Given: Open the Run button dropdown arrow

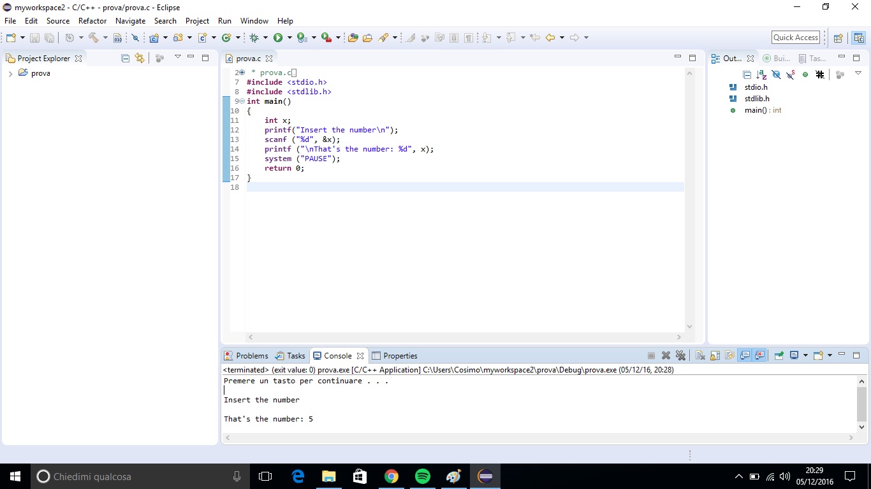Looking at the screenshot, I should (289, 38).
